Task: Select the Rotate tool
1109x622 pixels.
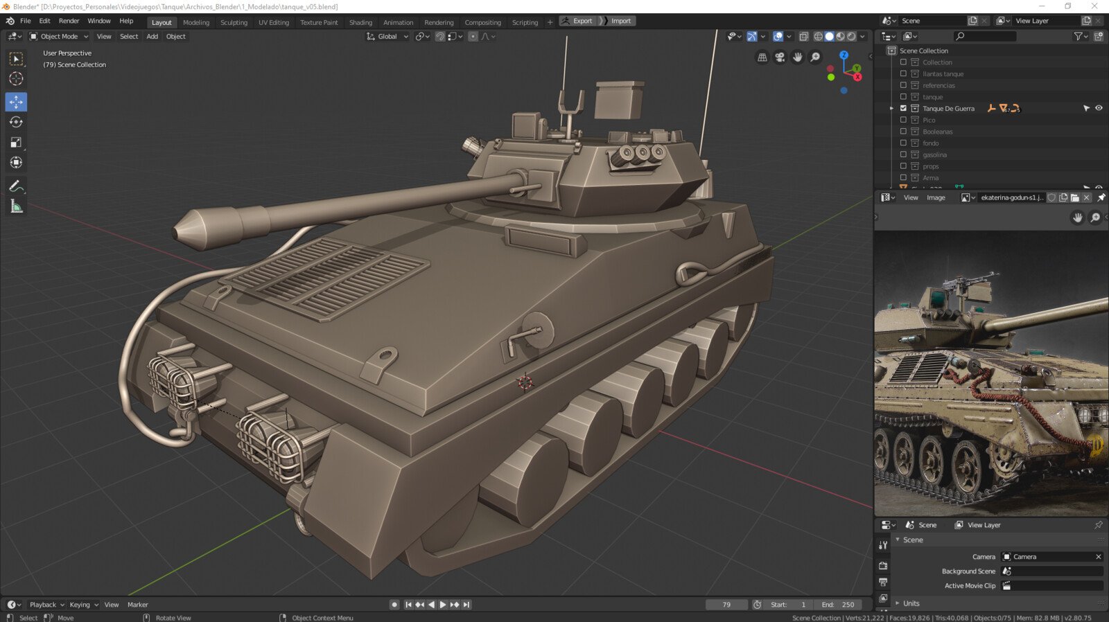Action: point(16,123)
